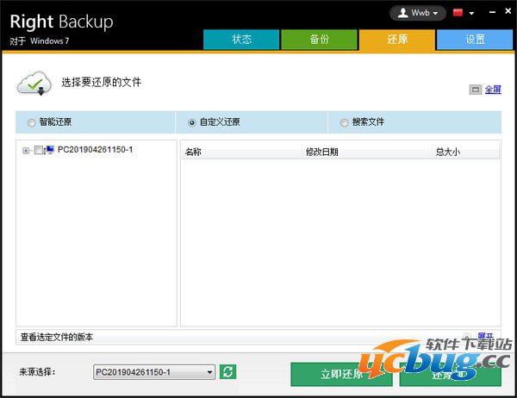517x398 pixels.
Task: Switch to the 状态 tab
Action: point(241,40)
